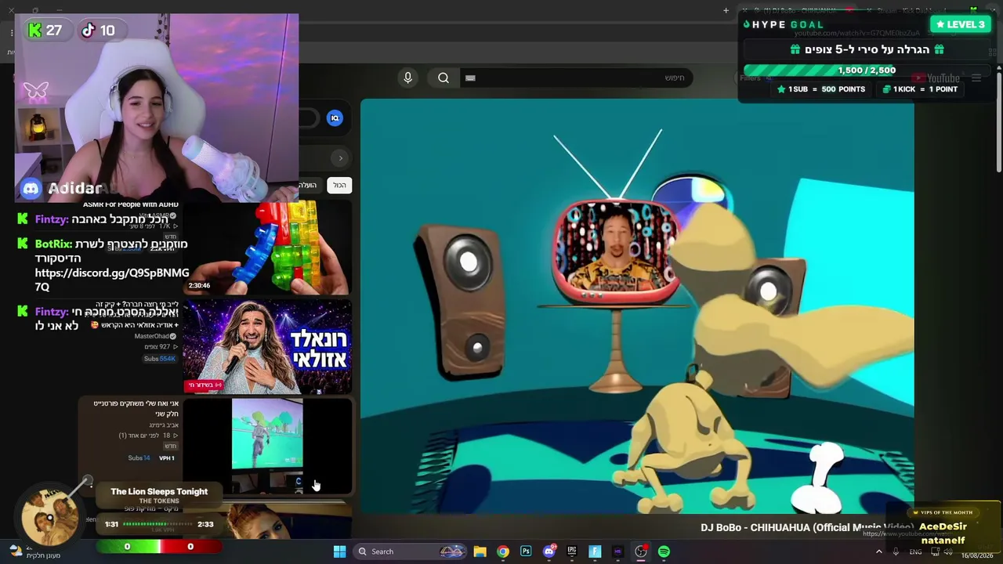Click the DJ BoBo - CHIHUAHUA video title
Image resolution: width=1003 pixels, height=564 pixels.
tap(807, 527)
